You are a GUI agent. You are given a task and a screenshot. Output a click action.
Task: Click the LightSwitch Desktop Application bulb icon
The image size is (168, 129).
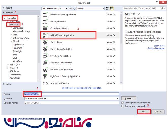pyautogui.click(x=45, y=76)
